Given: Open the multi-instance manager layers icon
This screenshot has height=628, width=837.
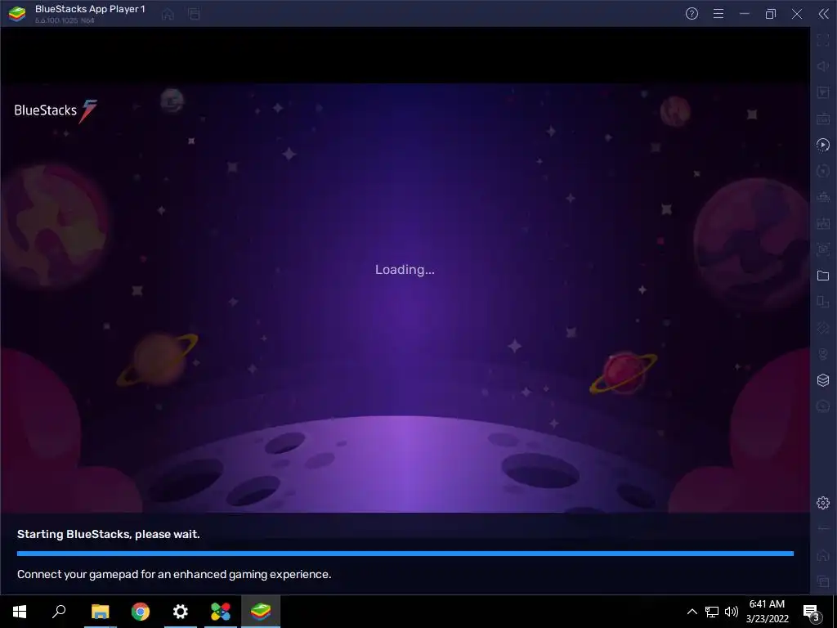Looking at the screenshot, I should tap(823, 380).
